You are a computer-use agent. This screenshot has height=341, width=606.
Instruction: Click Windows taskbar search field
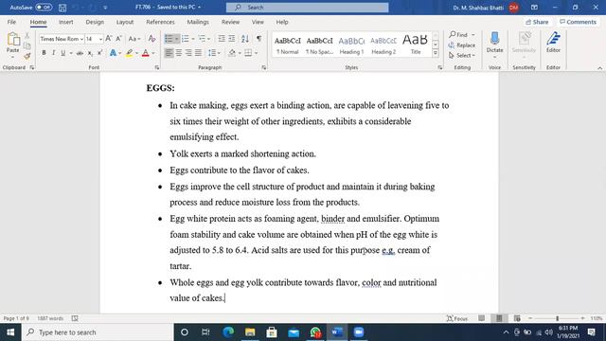point(98,332)
